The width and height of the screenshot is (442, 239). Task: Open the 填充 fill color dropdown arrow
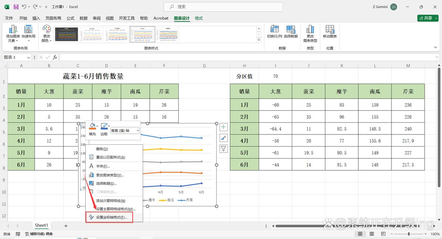pyautogui.click(x=98, y=126)
